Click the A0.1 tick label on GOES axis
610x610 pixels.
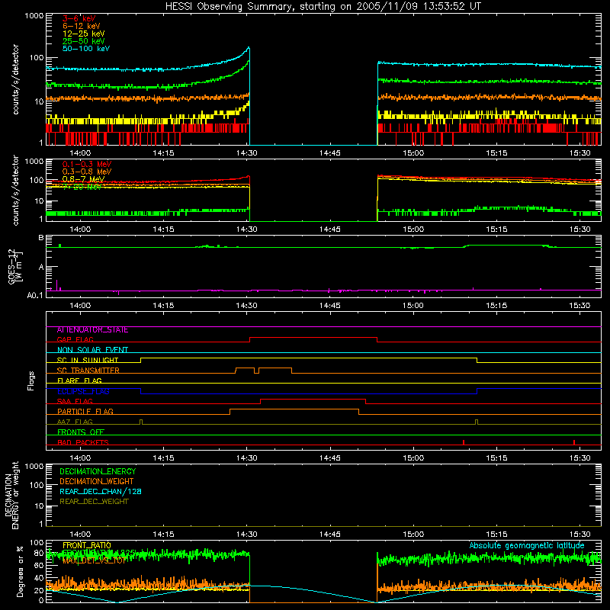(35, 296)
